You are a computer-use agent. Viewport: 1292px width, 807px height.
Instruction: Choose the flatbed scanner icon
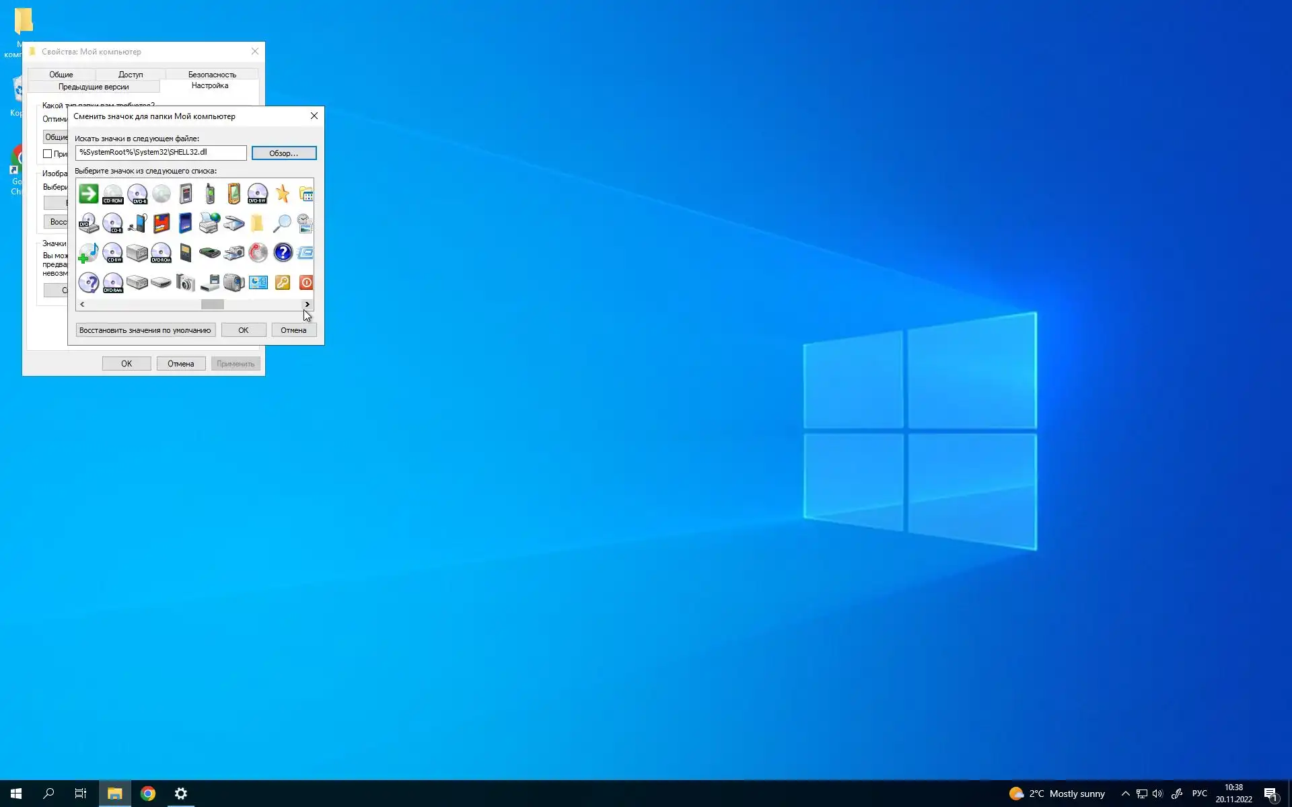coord(234,223)
